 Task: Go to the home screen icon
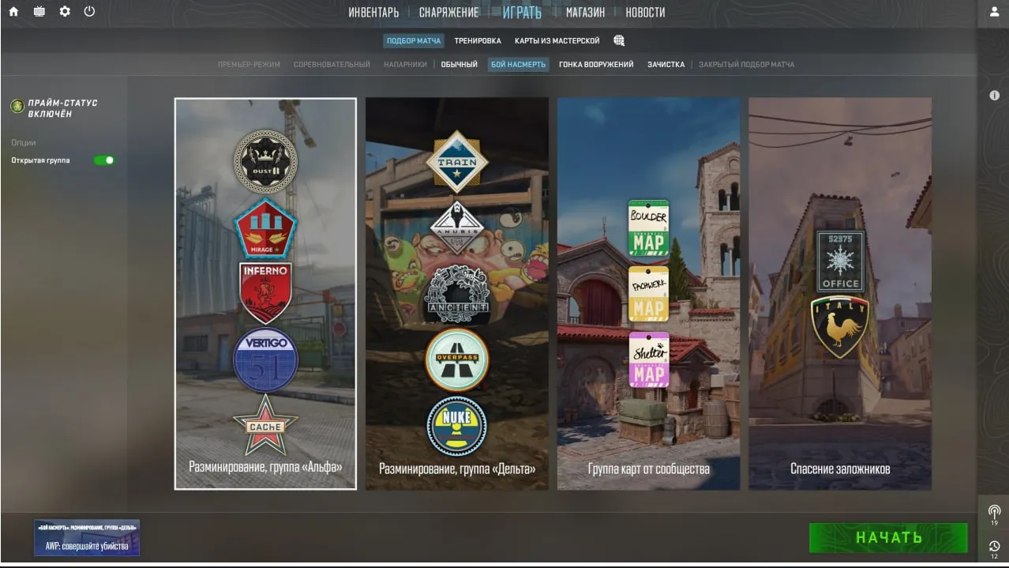click(x=13, y=12)
